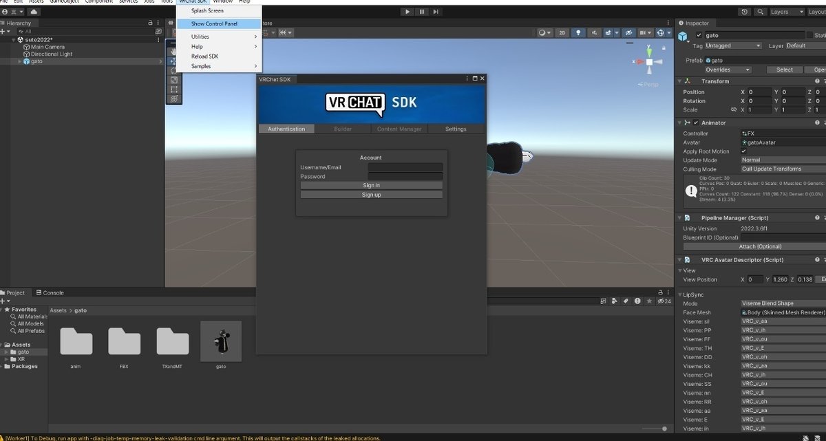Switch to the Console tab
826x441 pixels.
49,292
